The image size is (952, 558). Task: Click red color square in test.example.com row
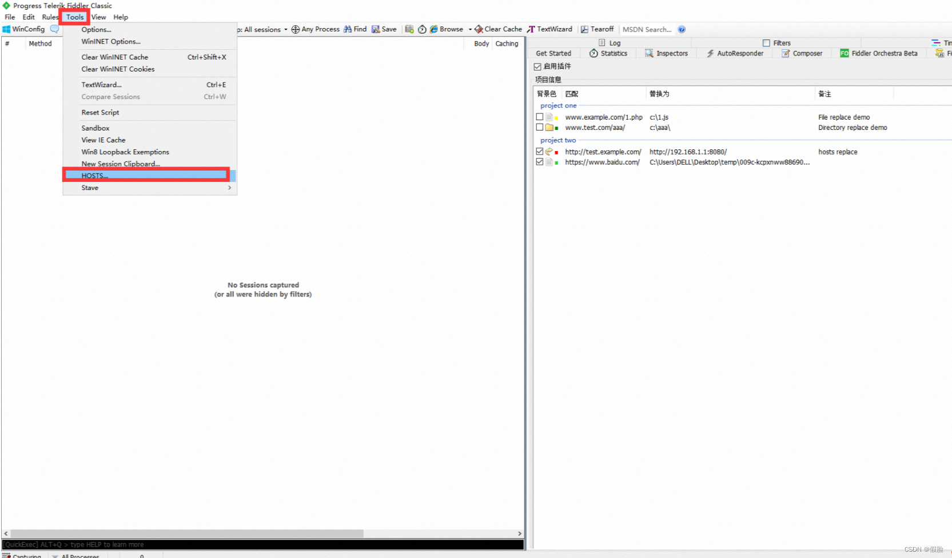(556, 153)
